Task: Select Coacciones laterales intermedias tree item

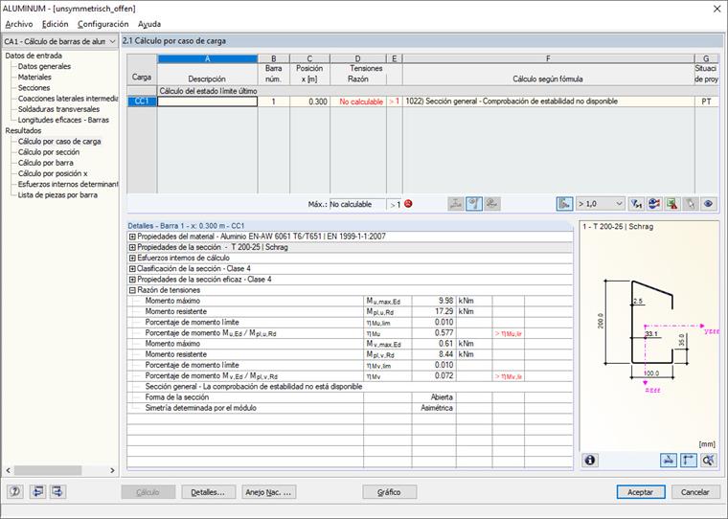Action: pos(68,99)
